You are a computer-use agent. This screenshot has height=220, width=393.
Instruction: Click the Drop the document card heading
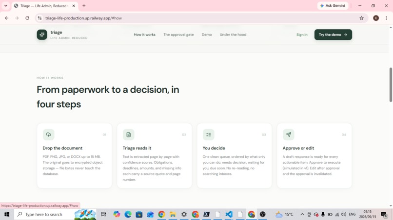(x=62, y=148)
